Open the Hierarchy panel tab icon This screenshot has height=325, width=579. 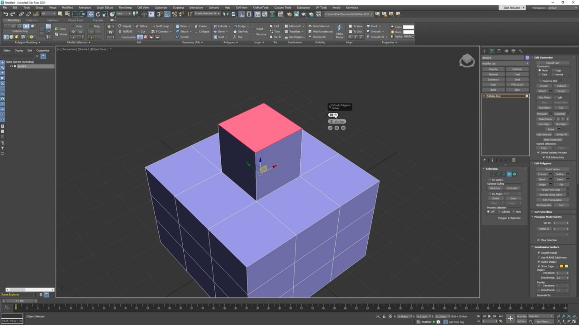tap(499, 51)
